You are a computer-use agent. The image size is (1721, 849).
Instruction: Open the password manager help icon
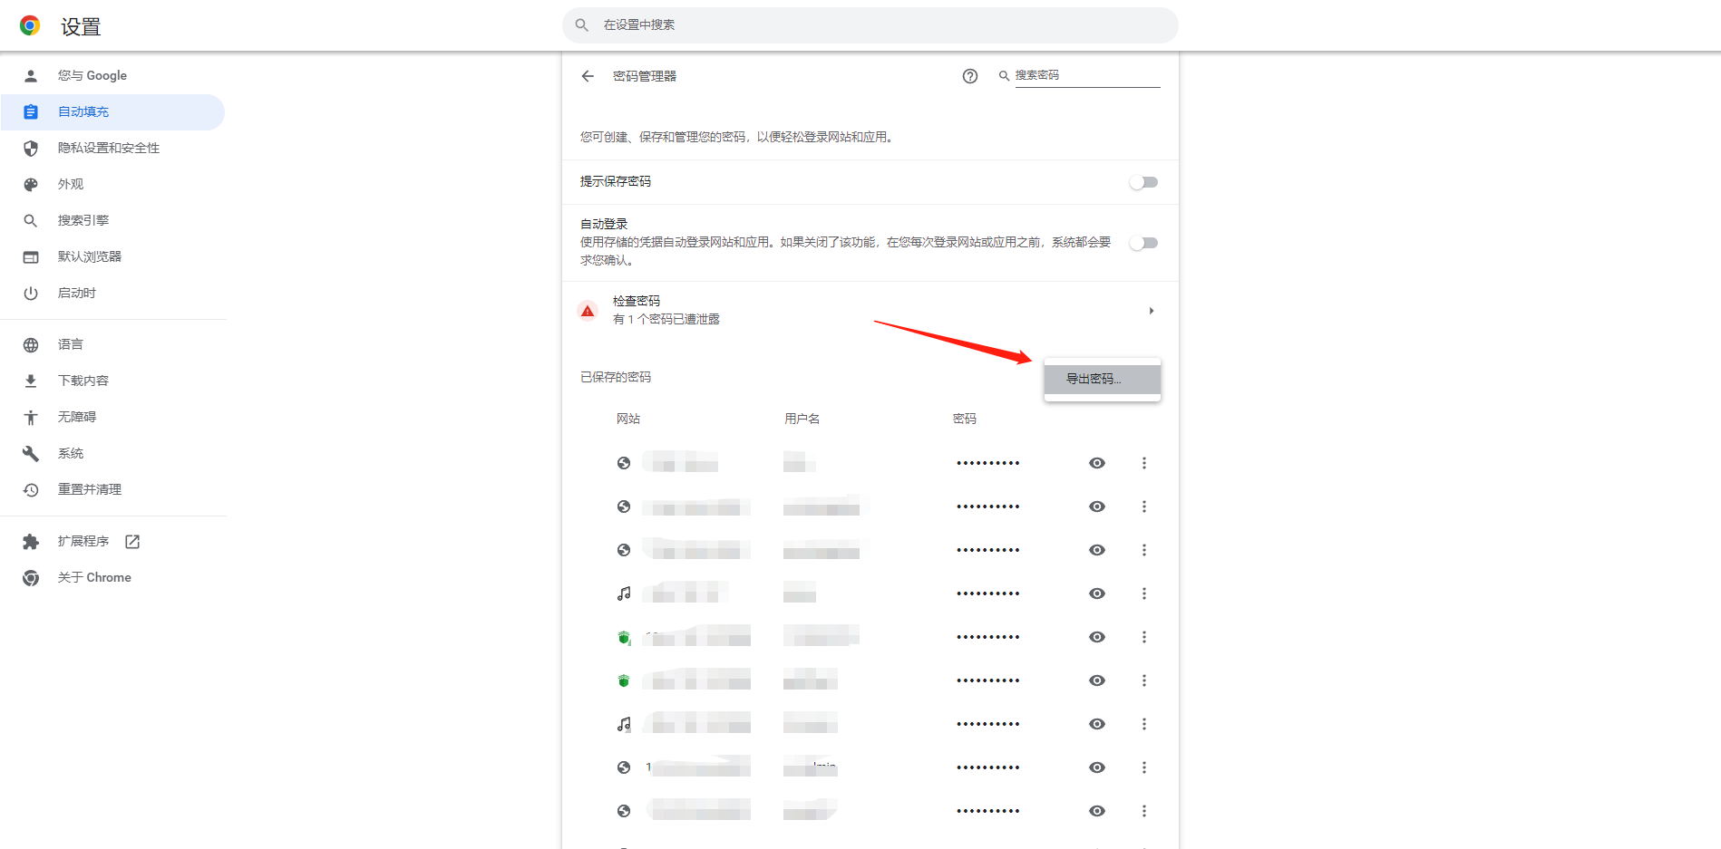[969, 76]
